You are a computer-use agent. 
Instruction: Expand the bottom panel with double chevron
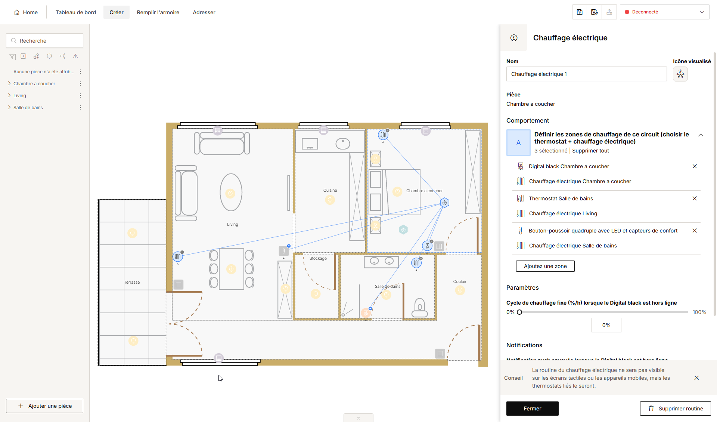(x=358, y=418)
